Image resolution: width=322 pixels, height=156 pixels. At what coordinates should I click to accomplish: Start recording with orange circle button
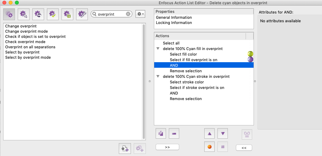point(209,147)
